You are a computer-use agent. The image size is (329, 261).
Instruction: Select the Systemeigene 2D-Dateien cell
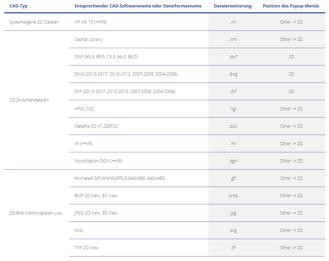click(x=34, y=22)
